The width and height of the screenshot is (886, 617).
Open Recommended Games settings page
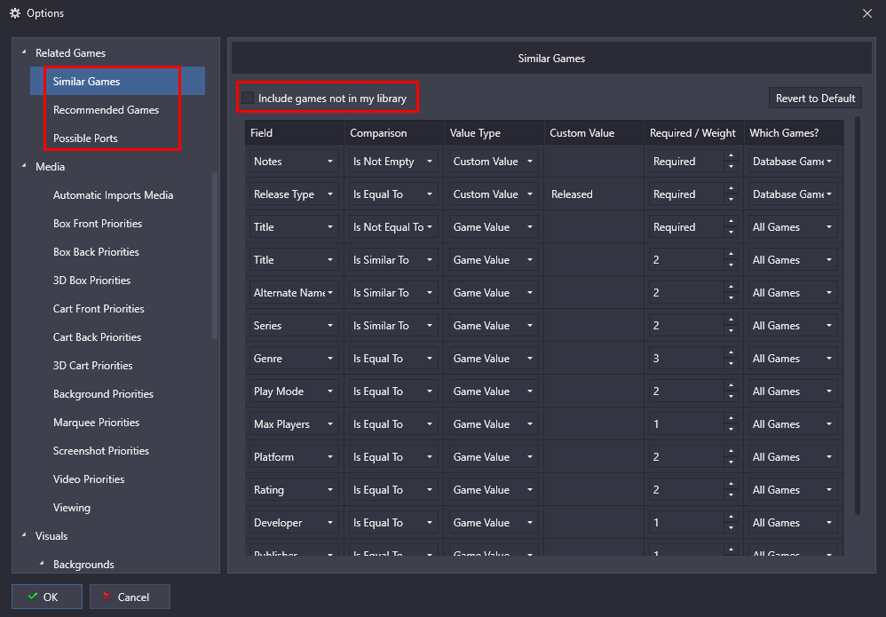click(x=106, y=110)
